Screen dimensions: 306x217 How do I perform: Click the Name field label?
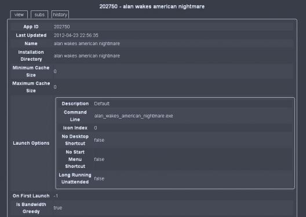[31, 43]
